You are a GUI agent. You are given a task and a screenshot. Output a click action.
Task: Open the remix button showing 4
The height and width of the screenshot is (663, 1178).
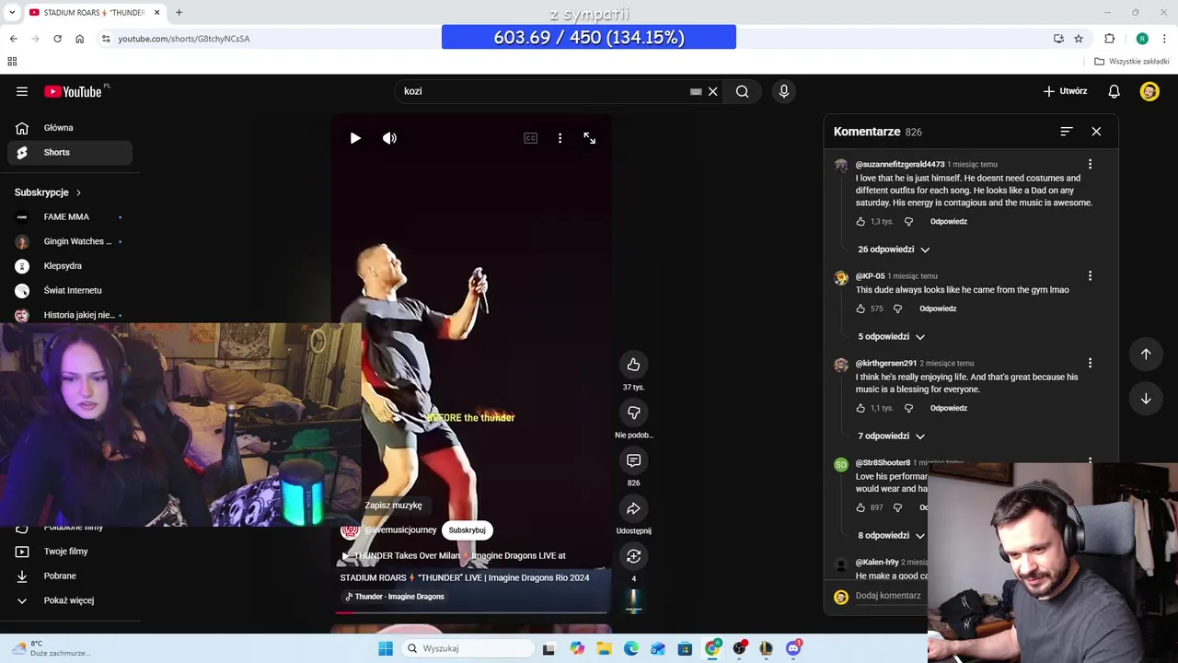(x=633, y=556)
